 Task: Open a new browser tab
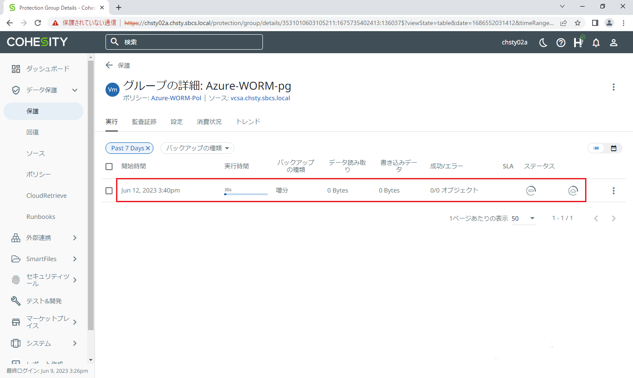pos(119,7)
